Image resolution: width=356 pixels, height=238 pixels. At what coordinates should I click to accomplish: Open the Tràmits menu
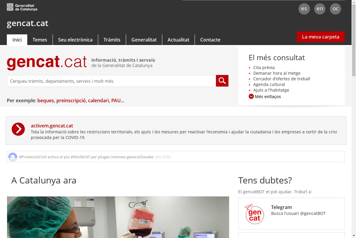click(x=112, y=40)
